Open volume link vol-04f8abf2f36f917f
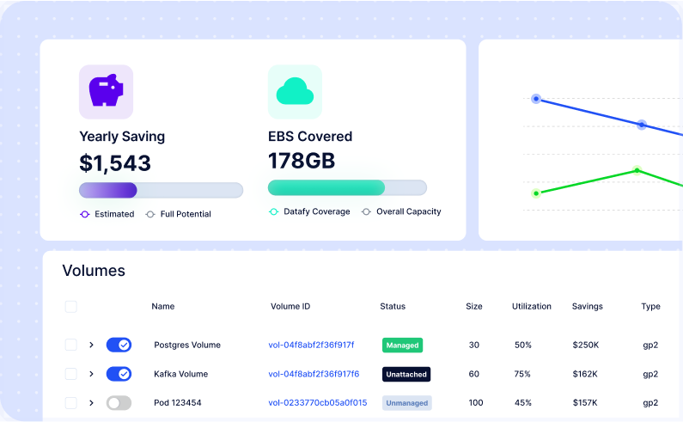The image size is (683, 422). point(312,345)
